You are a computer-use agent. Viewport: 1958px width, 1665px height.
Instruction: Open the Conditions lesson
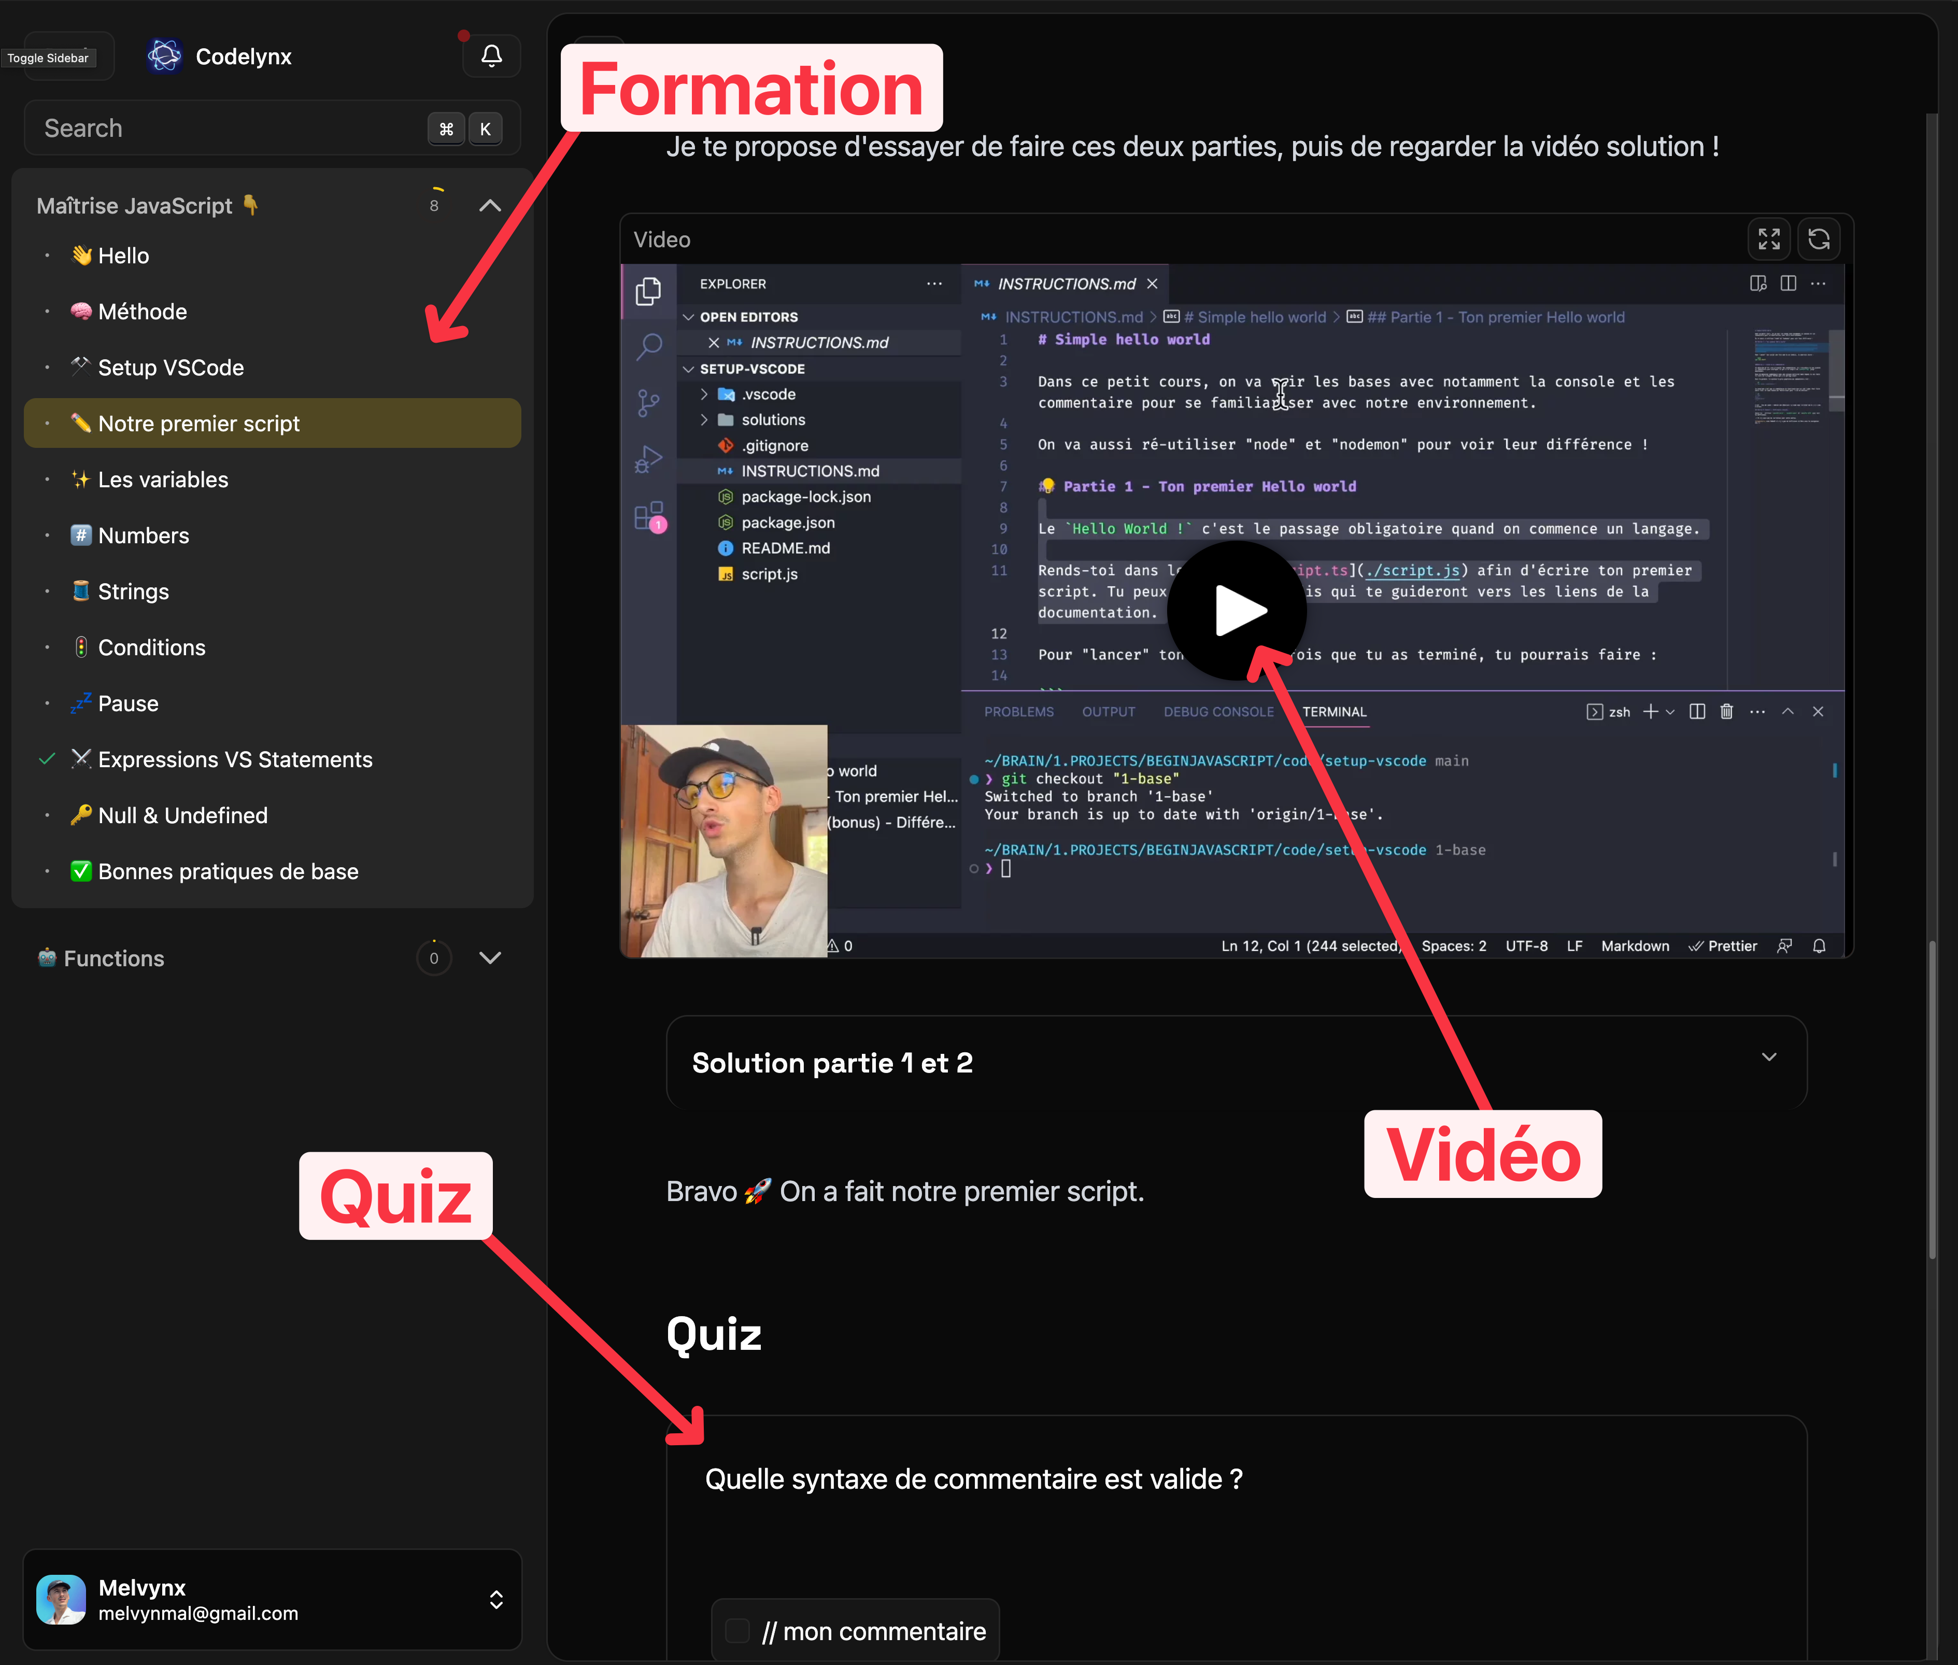coord(272,647)
